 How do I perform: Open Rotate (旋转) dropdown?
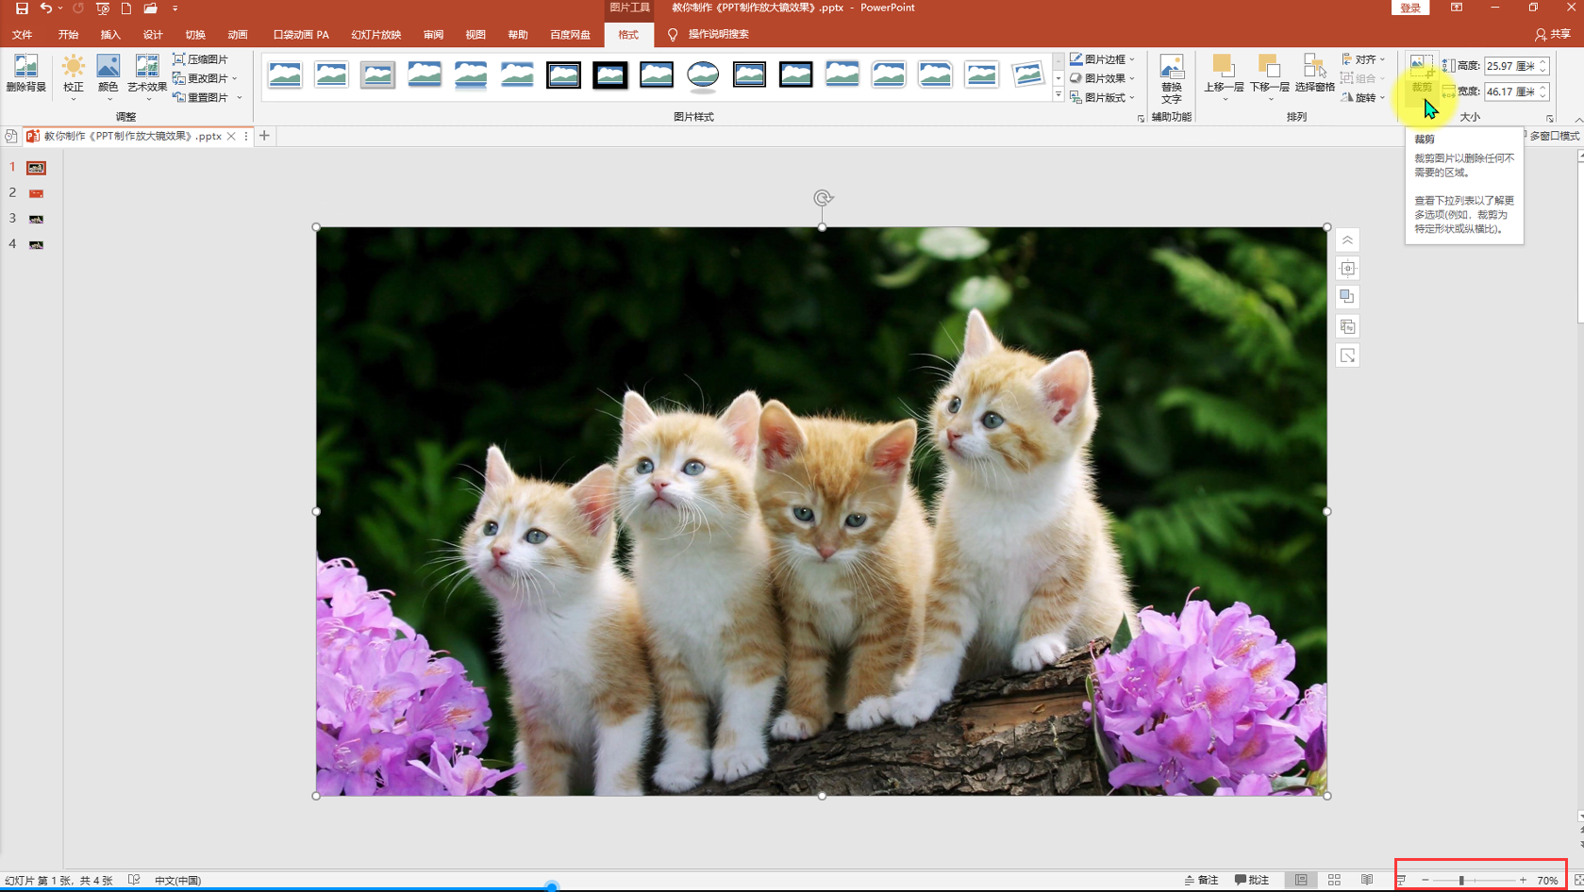click(1363, 97)
